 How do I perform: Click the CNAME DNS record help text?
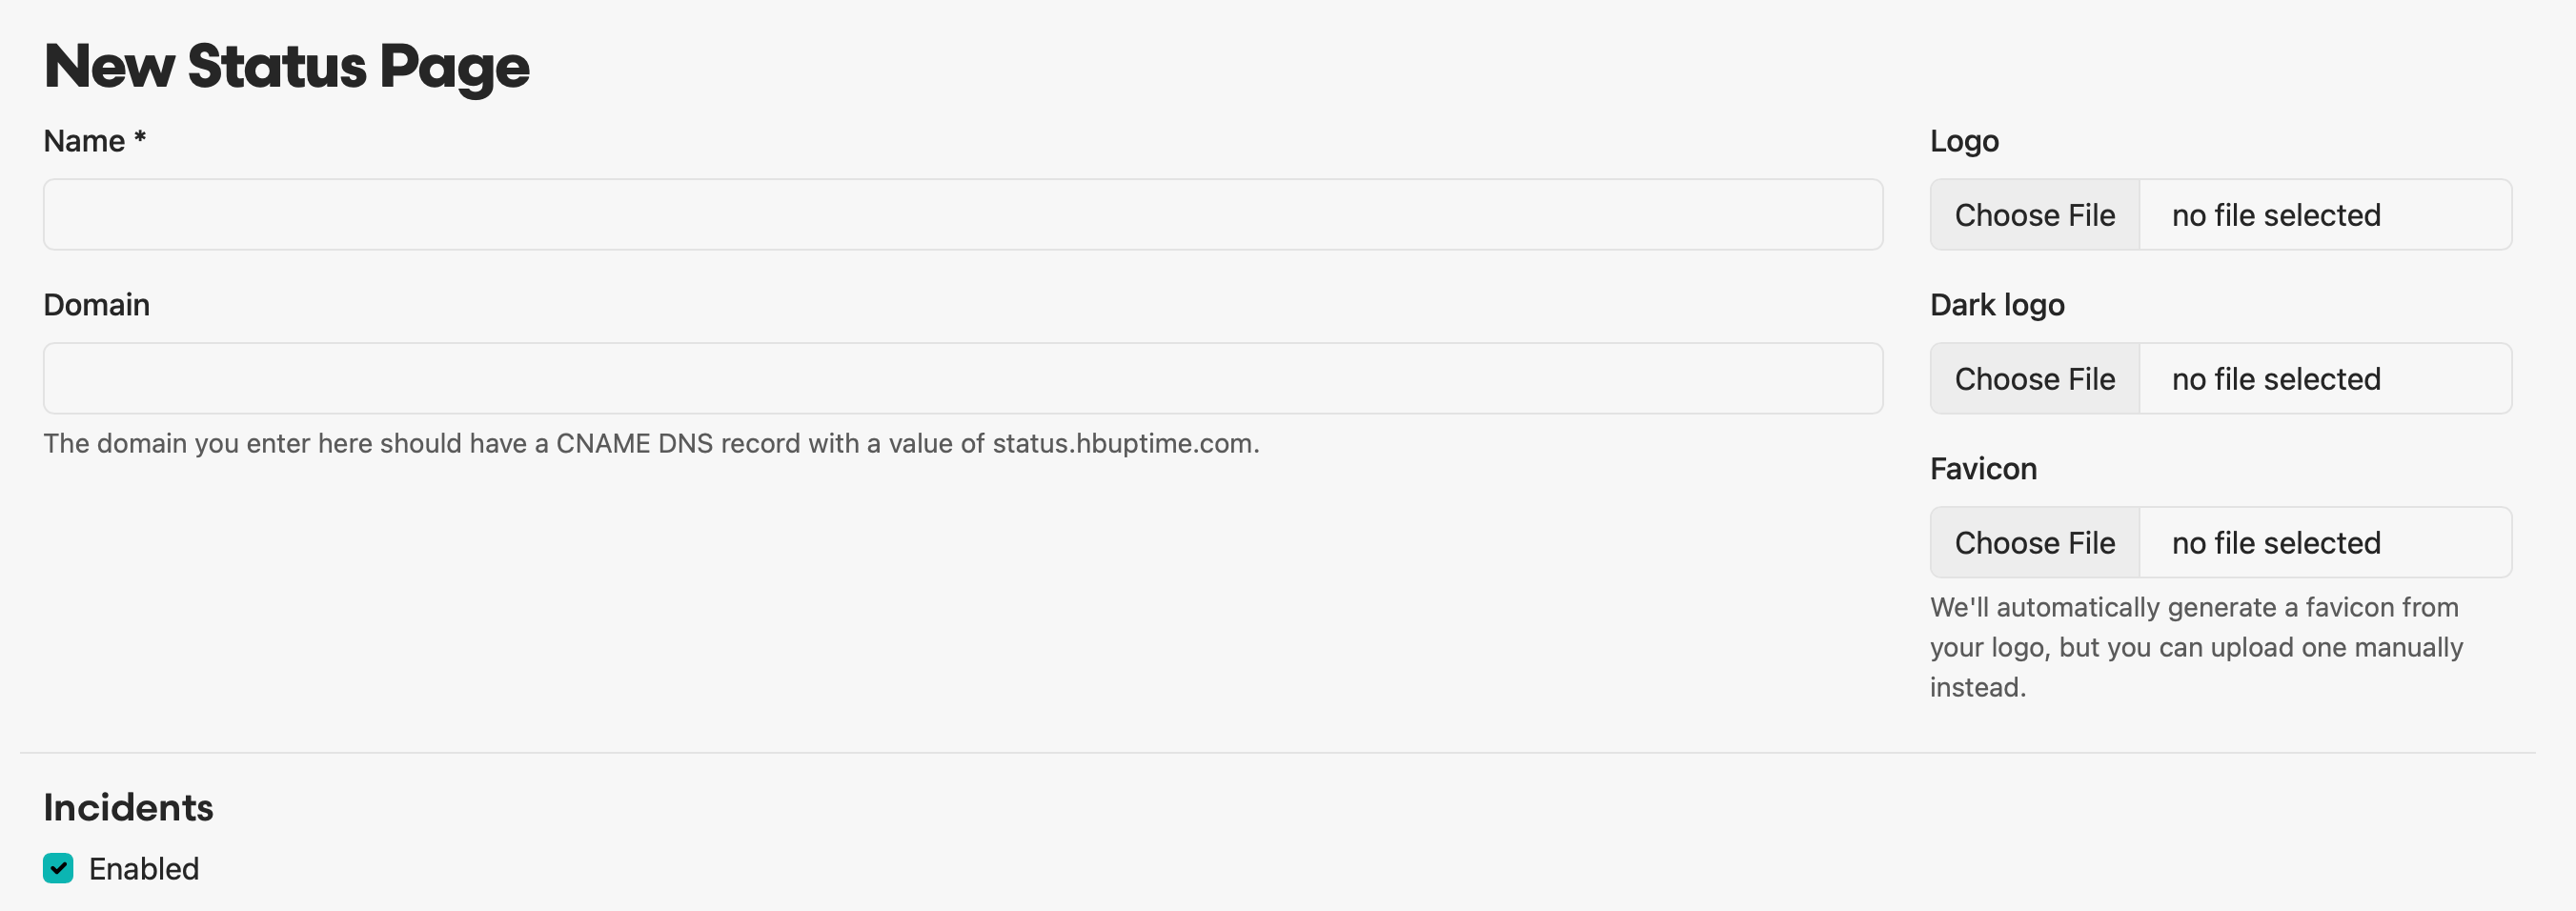coord(651,443)
